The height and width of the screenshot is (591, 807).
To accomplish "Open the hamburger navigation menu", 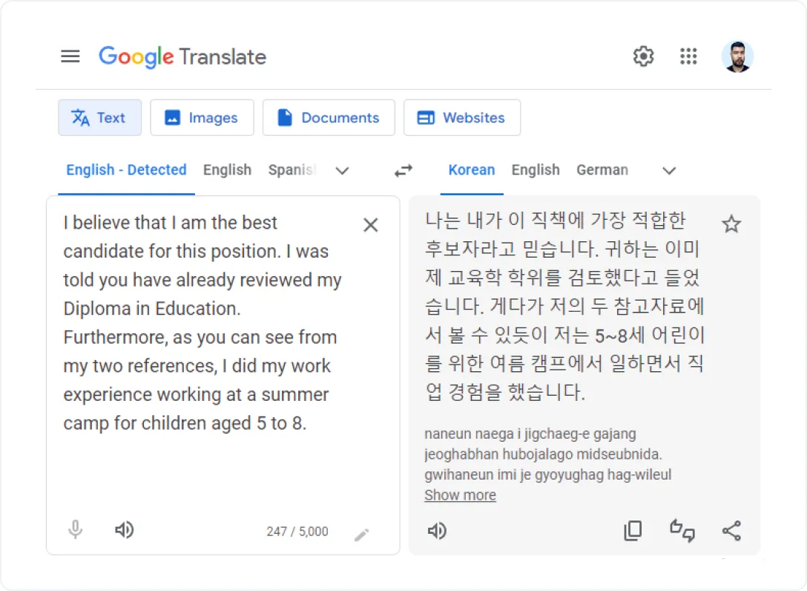I will [x=70, y=56].
